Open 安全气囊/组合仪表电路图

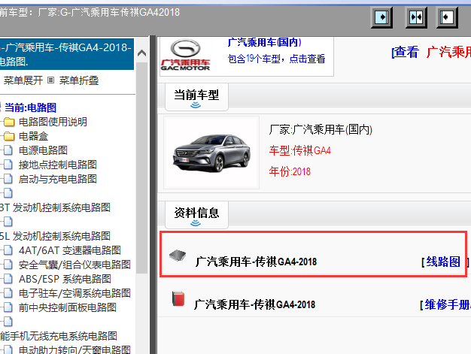coord(74,265)
